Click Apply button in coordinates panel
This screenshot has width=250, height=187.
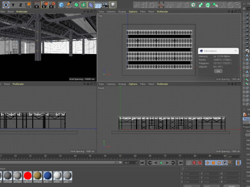tap(232, 186)
